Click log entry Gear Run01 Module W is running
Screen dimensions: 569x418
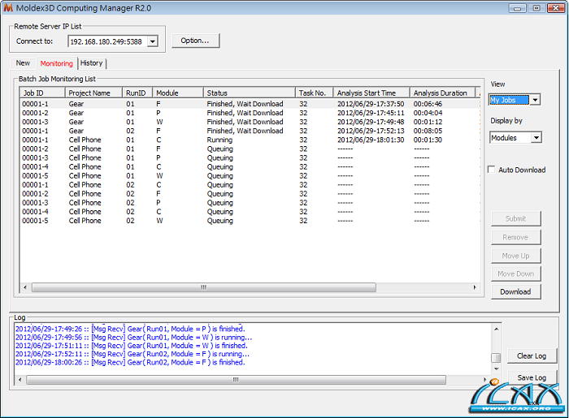point(133,337)
